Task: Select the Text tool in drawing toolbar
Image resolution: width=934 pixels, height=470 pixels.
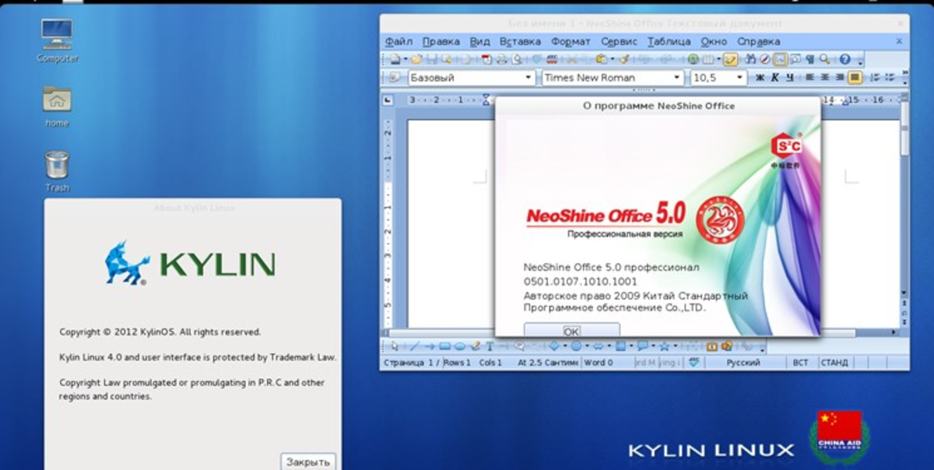Action: pos(490,346)
